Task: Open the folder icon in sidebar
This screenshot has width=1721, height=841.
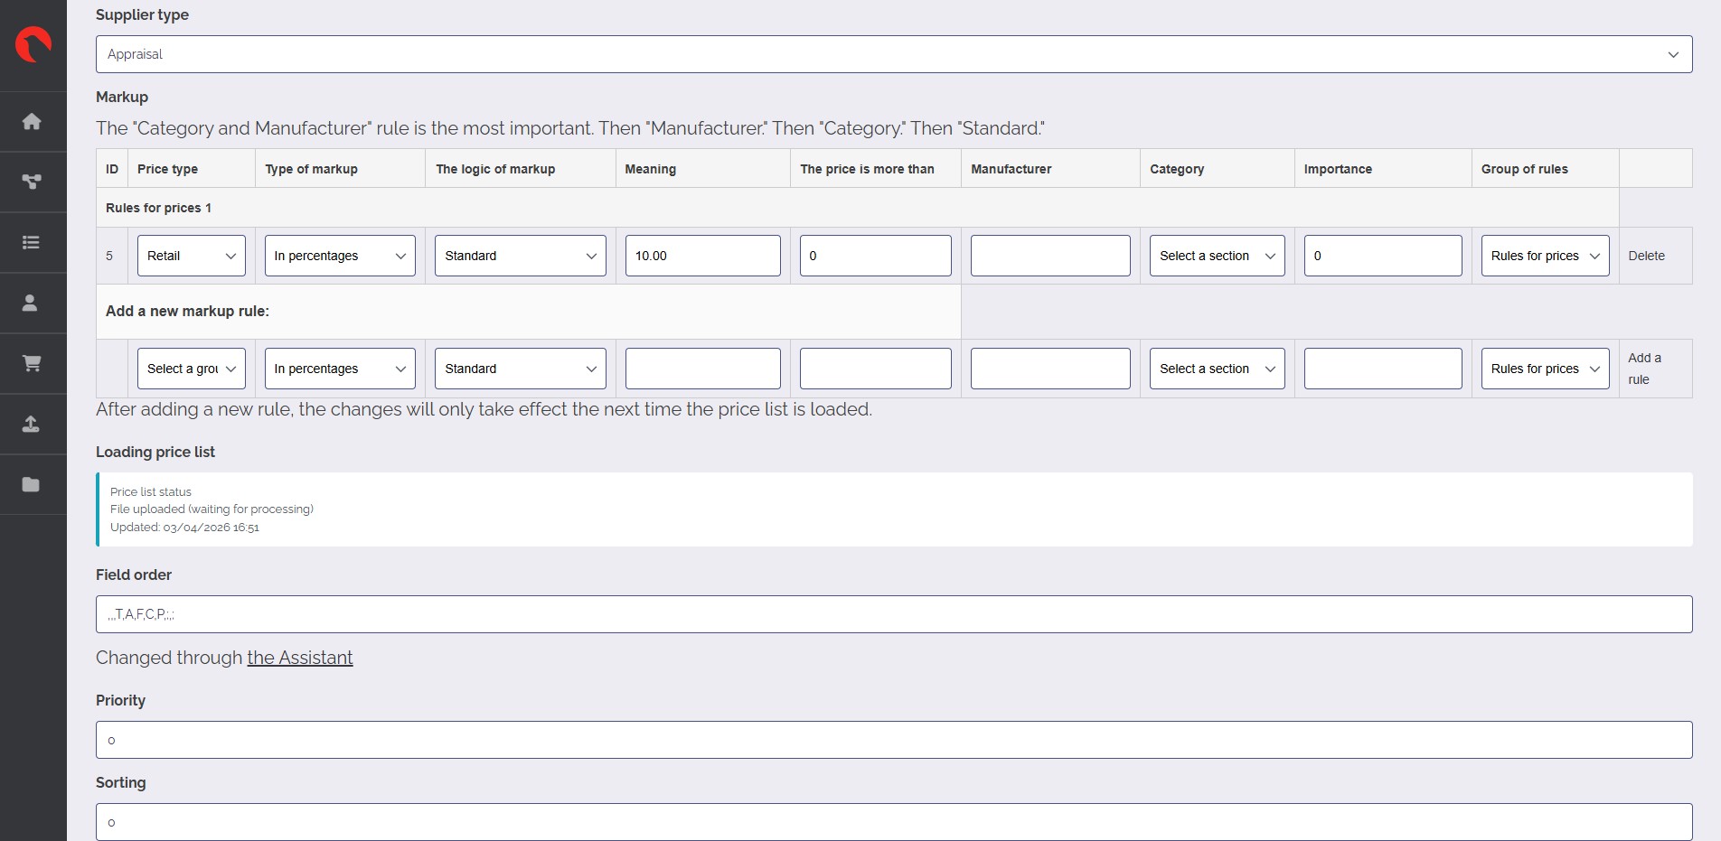Action: point(32,484)
